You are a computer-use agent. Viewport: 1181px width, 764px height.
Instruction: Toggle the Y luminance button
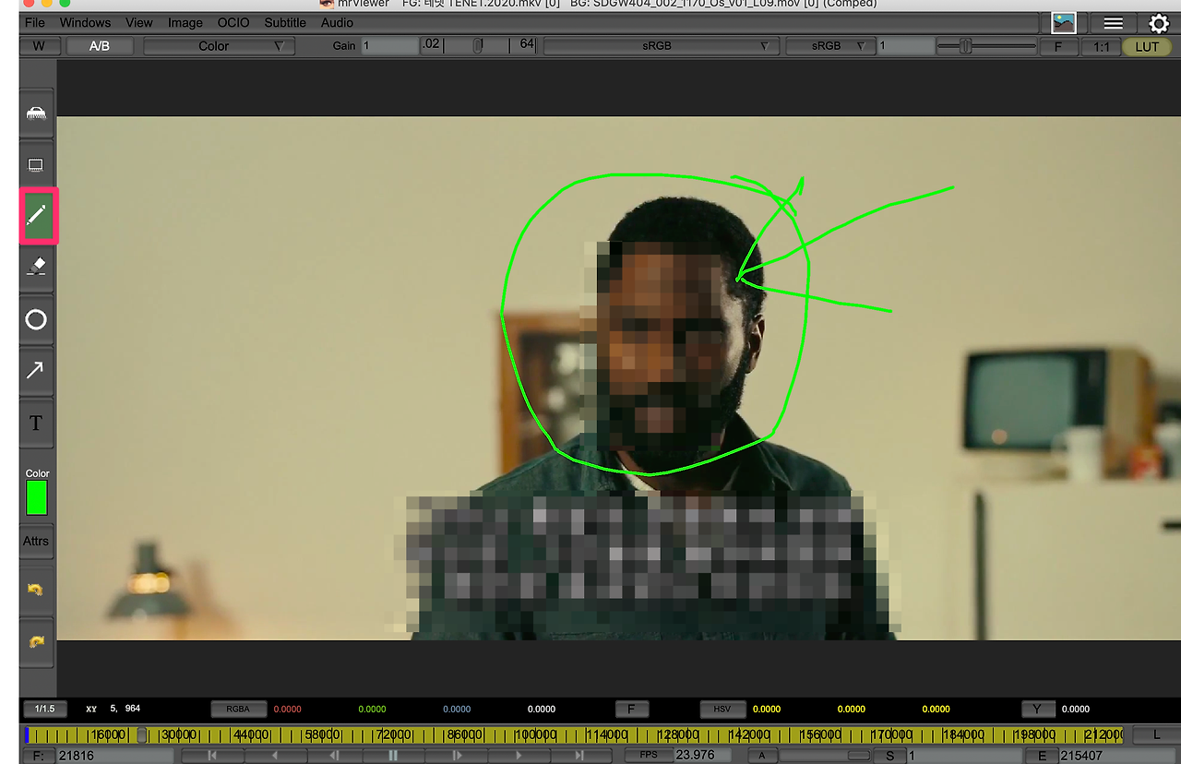(1038, 709)
